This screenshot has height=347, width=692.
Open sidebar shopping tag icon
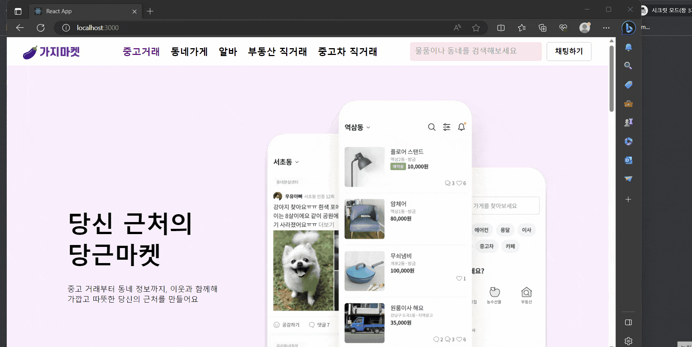pos(628,85)
